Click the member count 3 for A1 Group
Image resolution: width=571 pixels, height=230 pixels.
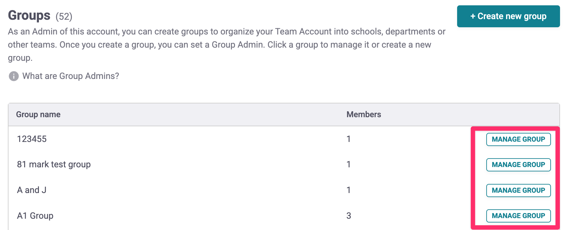[x=349, y=216]
